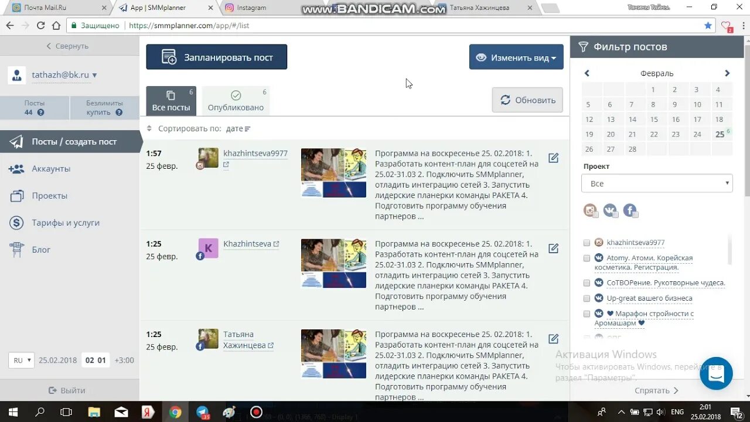Image resolution: width=750 pixels, height=422 pixels.
Task: Click the Запланировать пост button
Action: point(216,57)
